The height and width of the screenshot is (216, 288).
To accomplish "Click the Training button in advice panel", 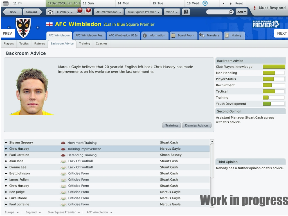I will click(x=171, y=125).
